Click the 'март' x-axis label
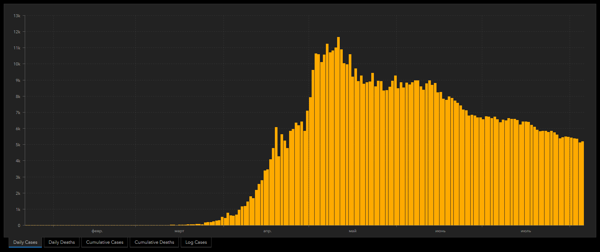Viewport: 600px width, 252px height. pyautogui.click(x=179, y=231)
